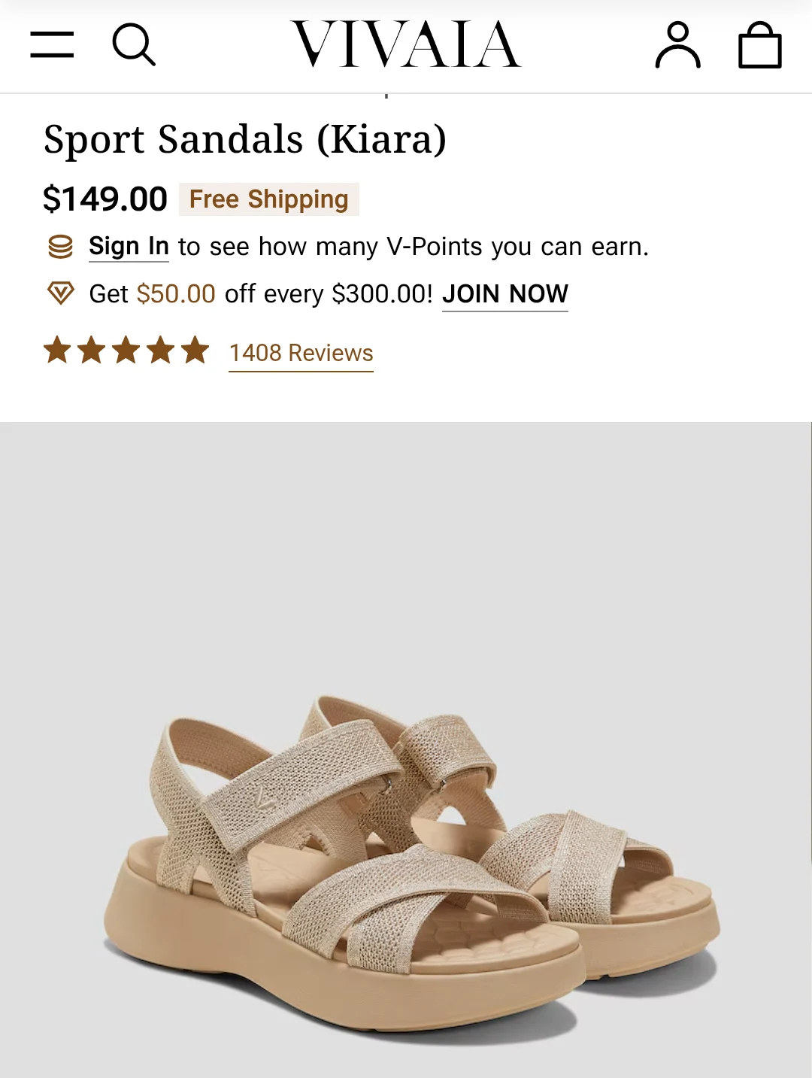Image resolution: width=812 pixels, height=1078 pixels.
Task: Click the fifth rating star
Action: click(x=195, y=350)
